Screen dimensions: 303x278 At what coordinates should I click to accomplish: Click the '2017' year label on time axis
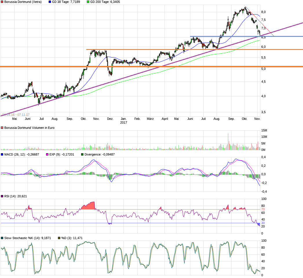click(x=124, y=122)
